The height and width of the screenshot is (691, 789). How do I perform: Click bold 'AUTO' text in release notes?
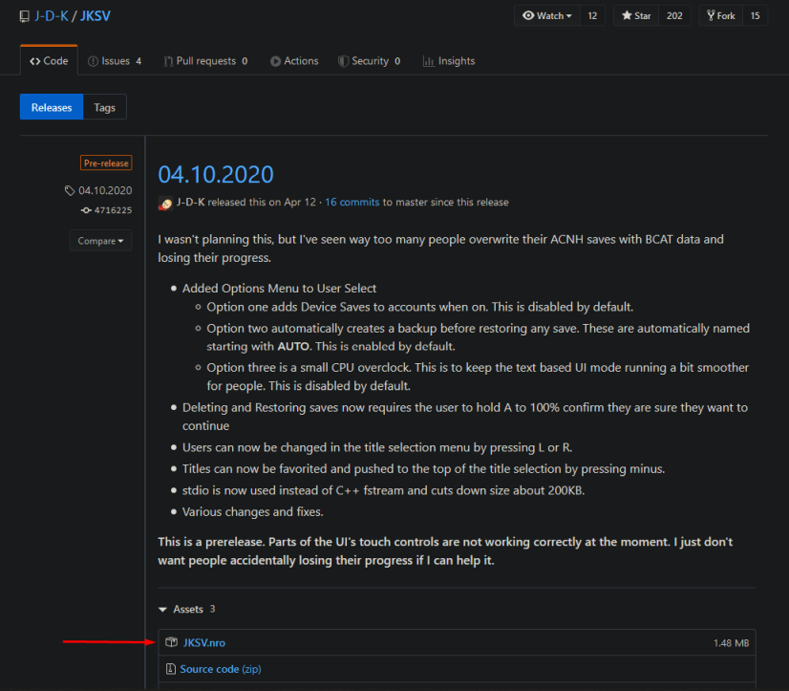point(293,347)
